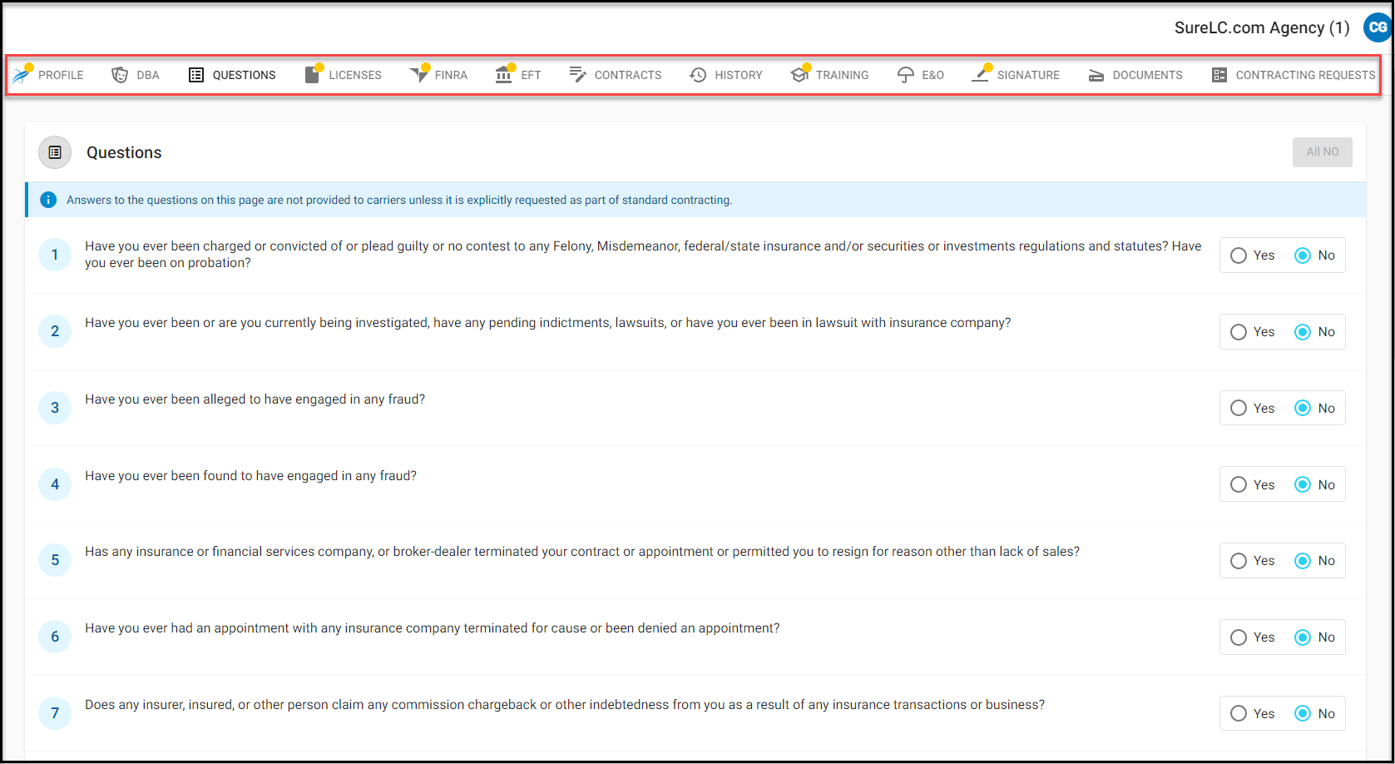This screenshot has height=764, width=1395.
Task: Select No for question 6 appointment terminated
Action: (x=1303, y=637)
